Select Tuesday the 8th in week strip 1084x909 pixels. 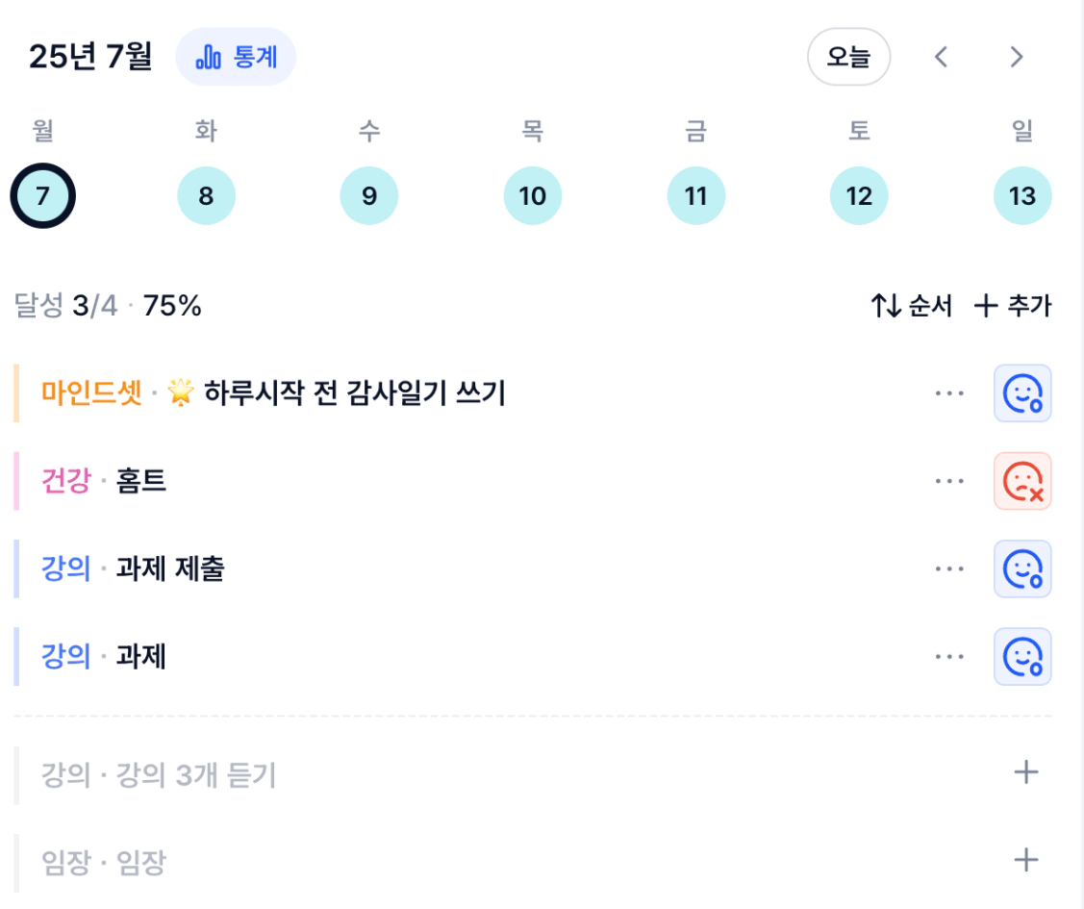point(206,195)
